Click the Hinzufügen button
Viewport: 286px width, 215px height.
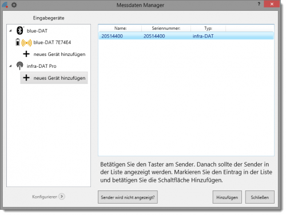coord(227,197)
